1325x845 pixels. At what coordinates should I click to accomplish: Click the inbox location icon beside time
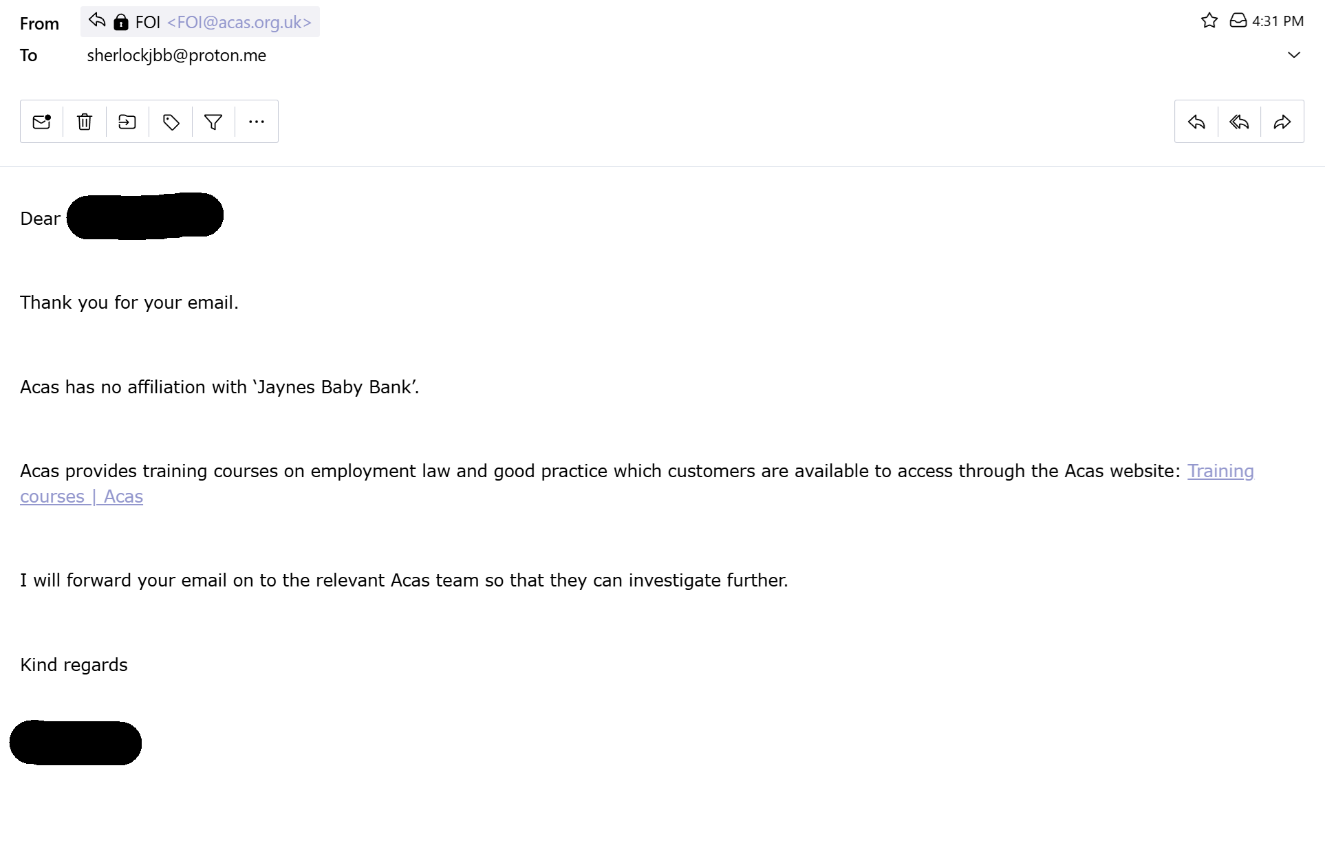1238,21
